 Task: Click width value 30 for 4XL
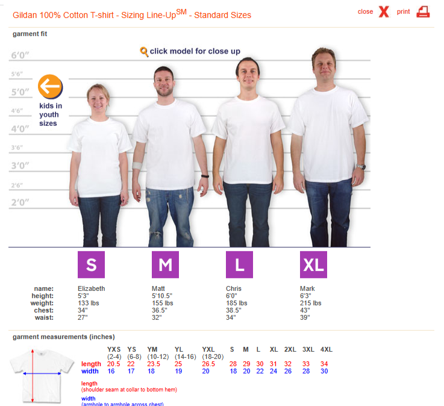324,371
